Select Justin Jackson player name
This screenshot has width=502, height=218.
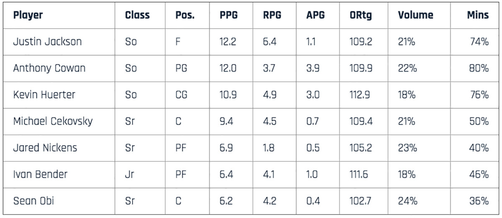coord(47,42)
